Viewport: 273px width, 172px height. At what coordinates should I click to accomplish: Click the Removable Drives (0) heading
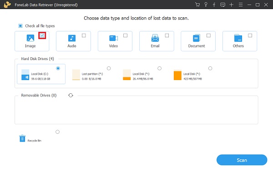[x=39, y=96]
